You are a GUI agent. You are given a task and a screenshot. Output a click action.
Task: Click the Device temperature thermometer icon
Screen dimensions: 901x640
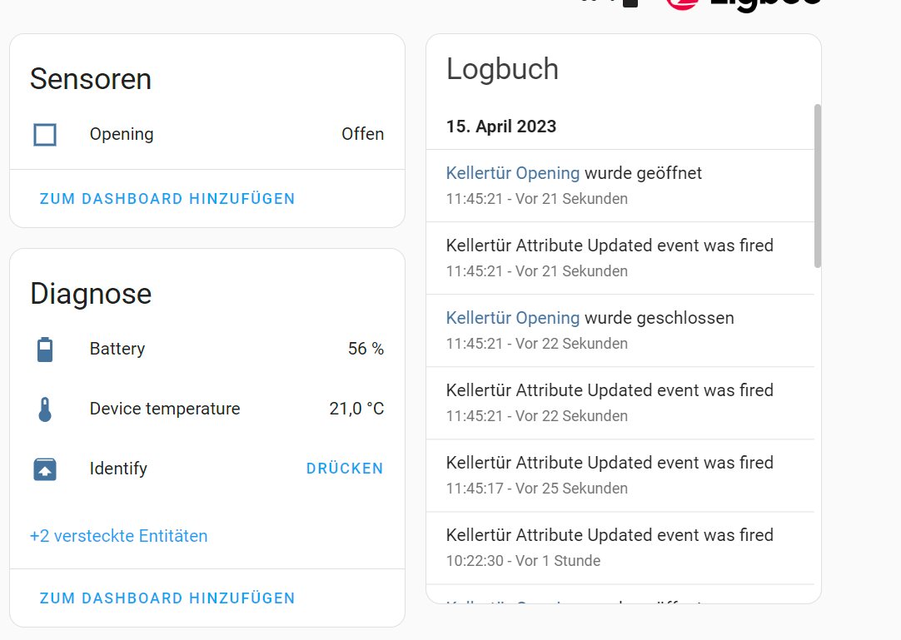coord(45,409)
